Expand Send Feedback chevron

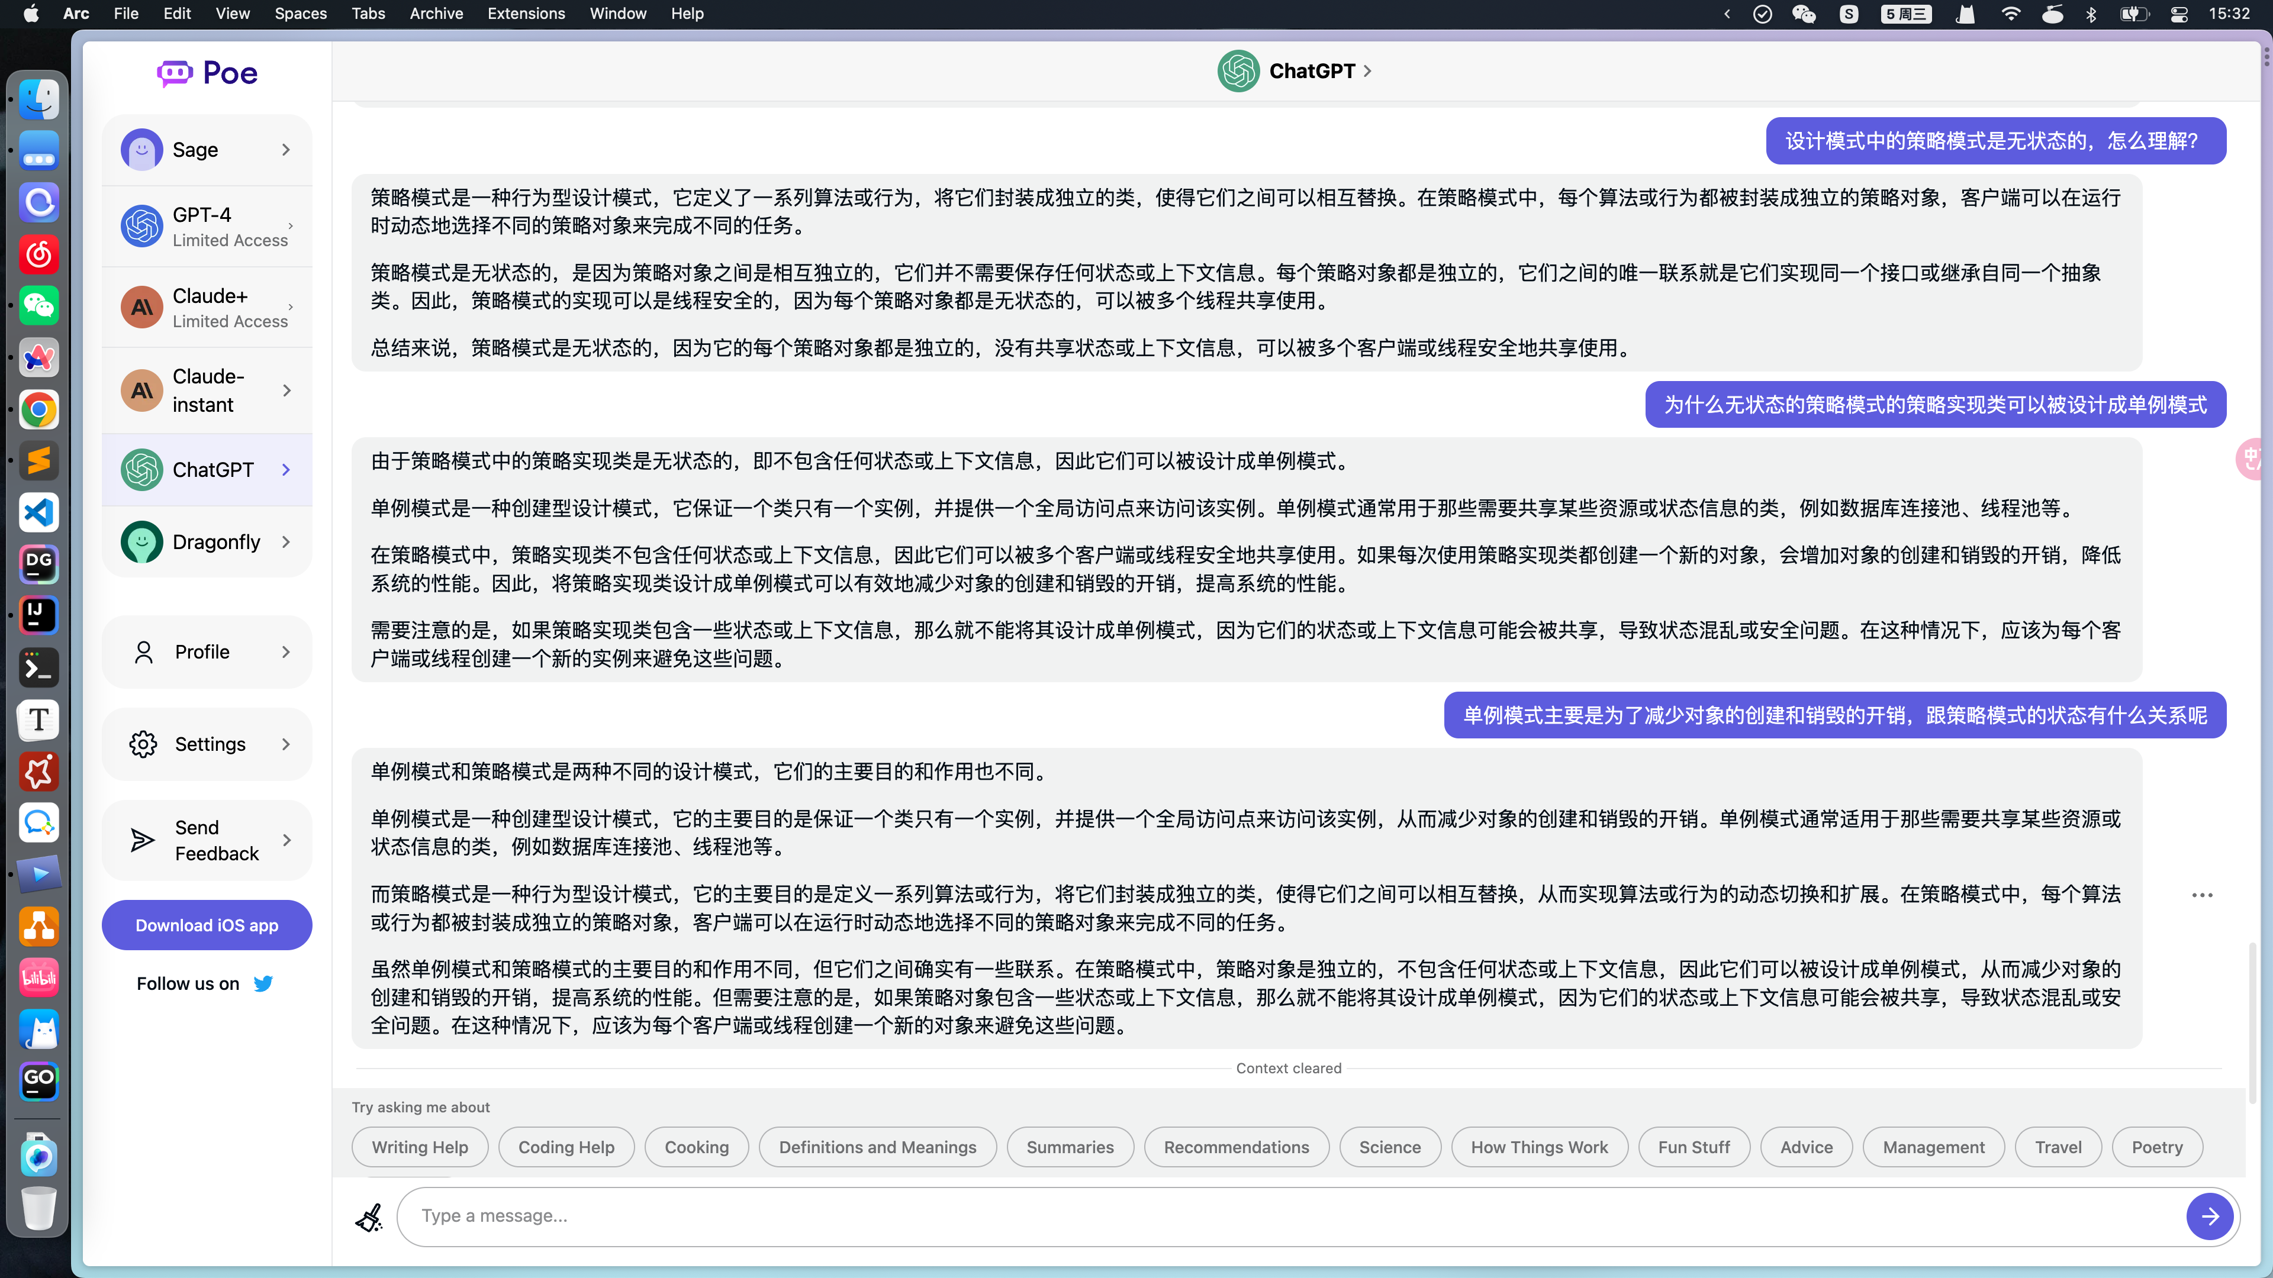point(286,841)
